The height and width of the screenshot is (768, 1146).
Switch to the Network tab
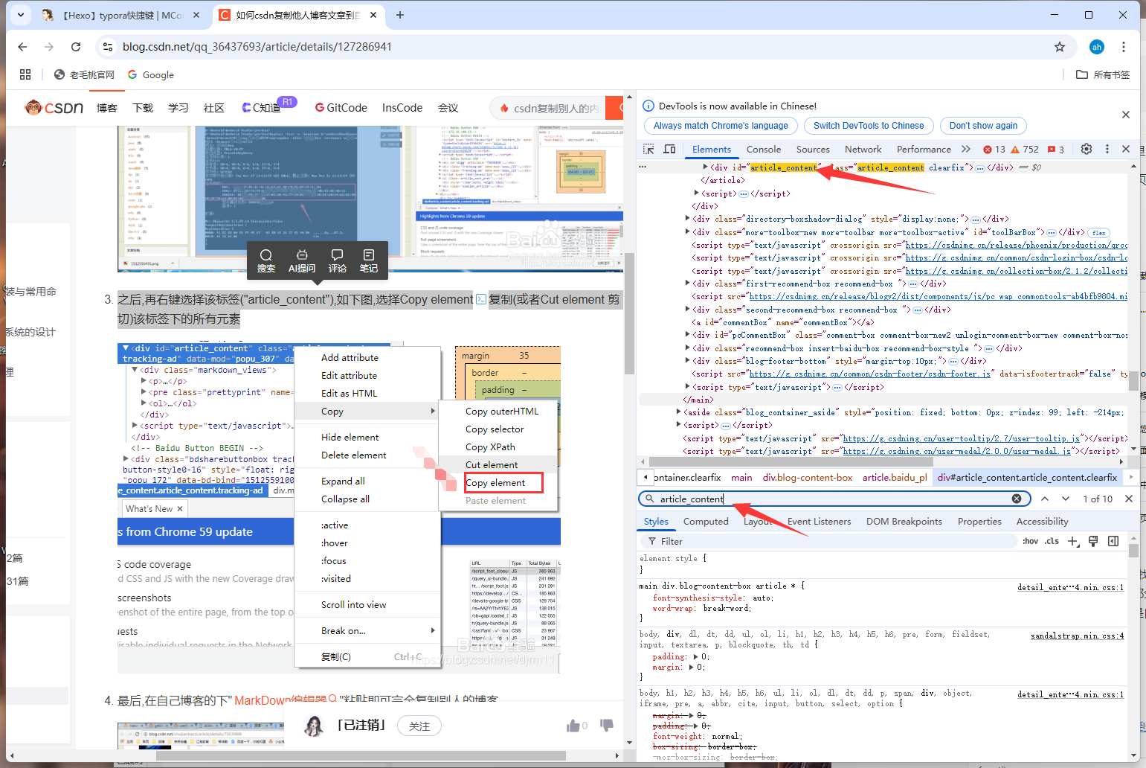click(863, 149)
